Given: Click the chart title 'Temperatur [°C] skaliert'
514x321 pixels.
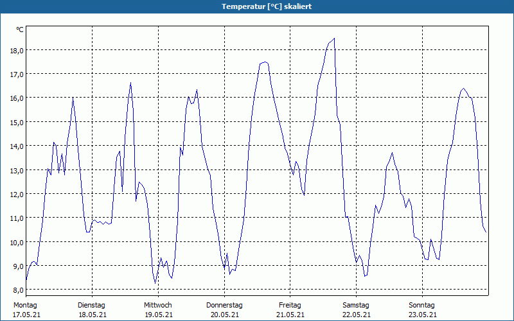Looking at the screenshot, I should (267, 6).
